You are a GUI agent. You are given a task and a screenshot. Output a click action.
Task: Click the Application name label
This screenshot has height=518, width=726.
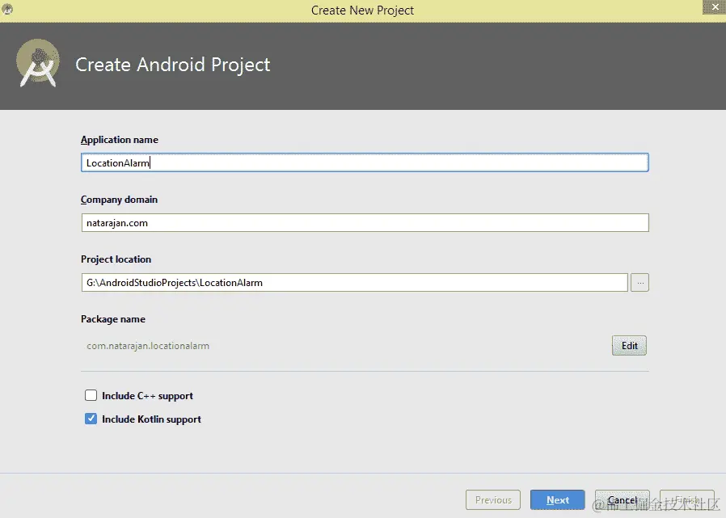(x=120, y=139)
